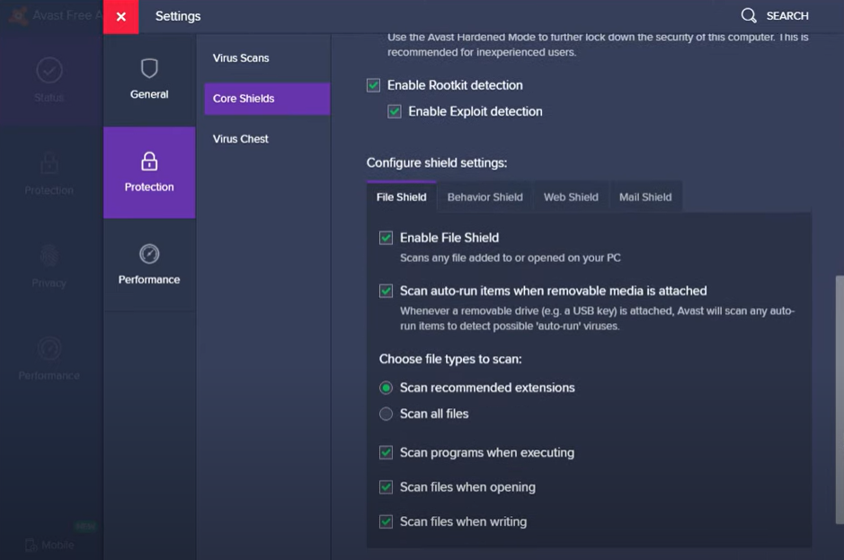Select the General shield icon
The height and width of the screenshot is (560, 844).
click(x=149, y=69)
